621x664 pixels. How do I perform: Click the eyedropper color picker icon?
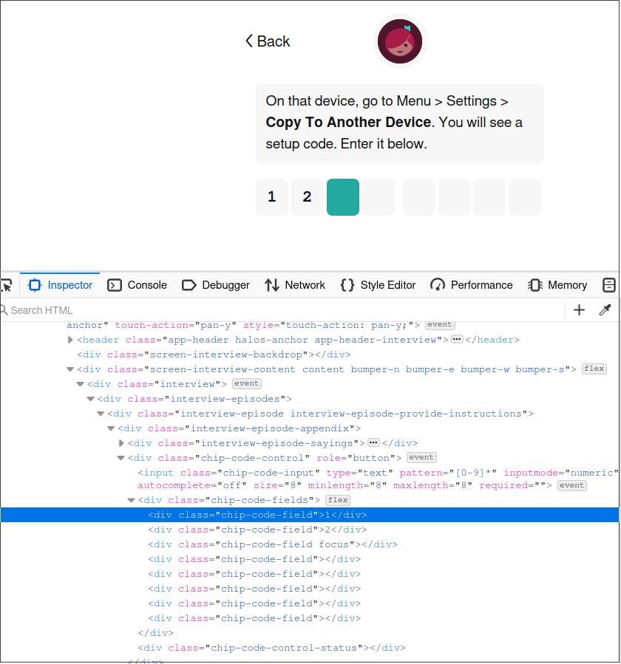tap(605, 310)
